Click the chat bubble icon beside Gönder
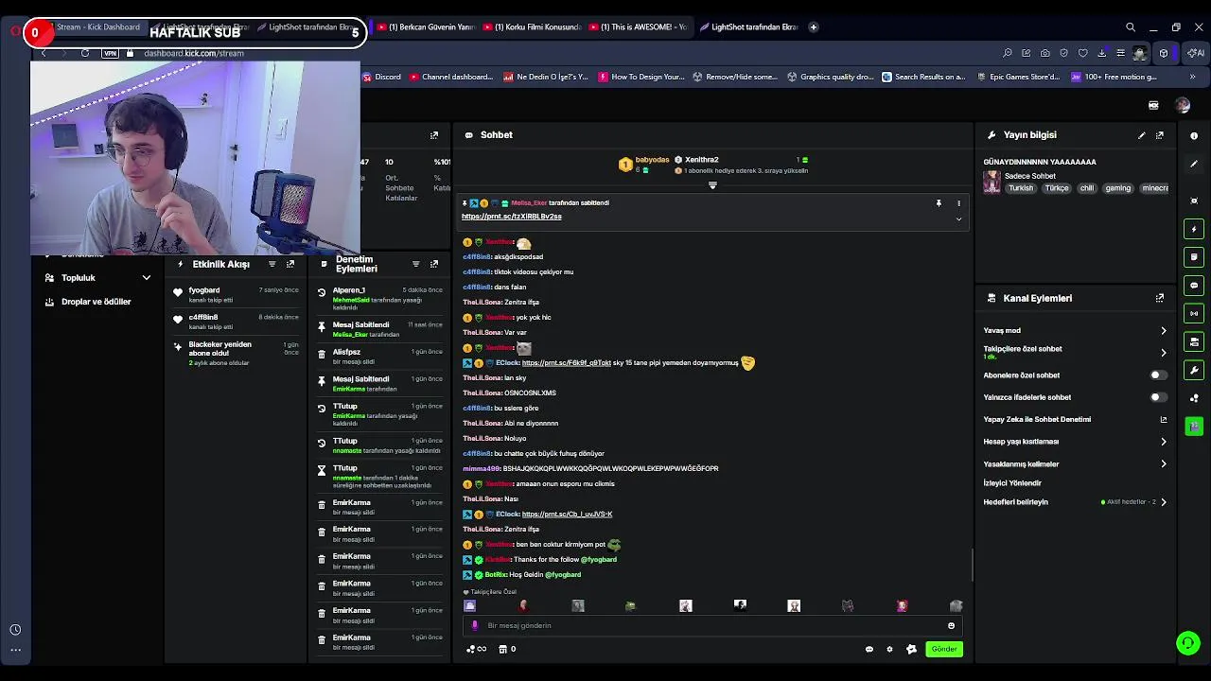This screenshot has height=681, width=1211. pyautogui.click(x=869, y=649)
